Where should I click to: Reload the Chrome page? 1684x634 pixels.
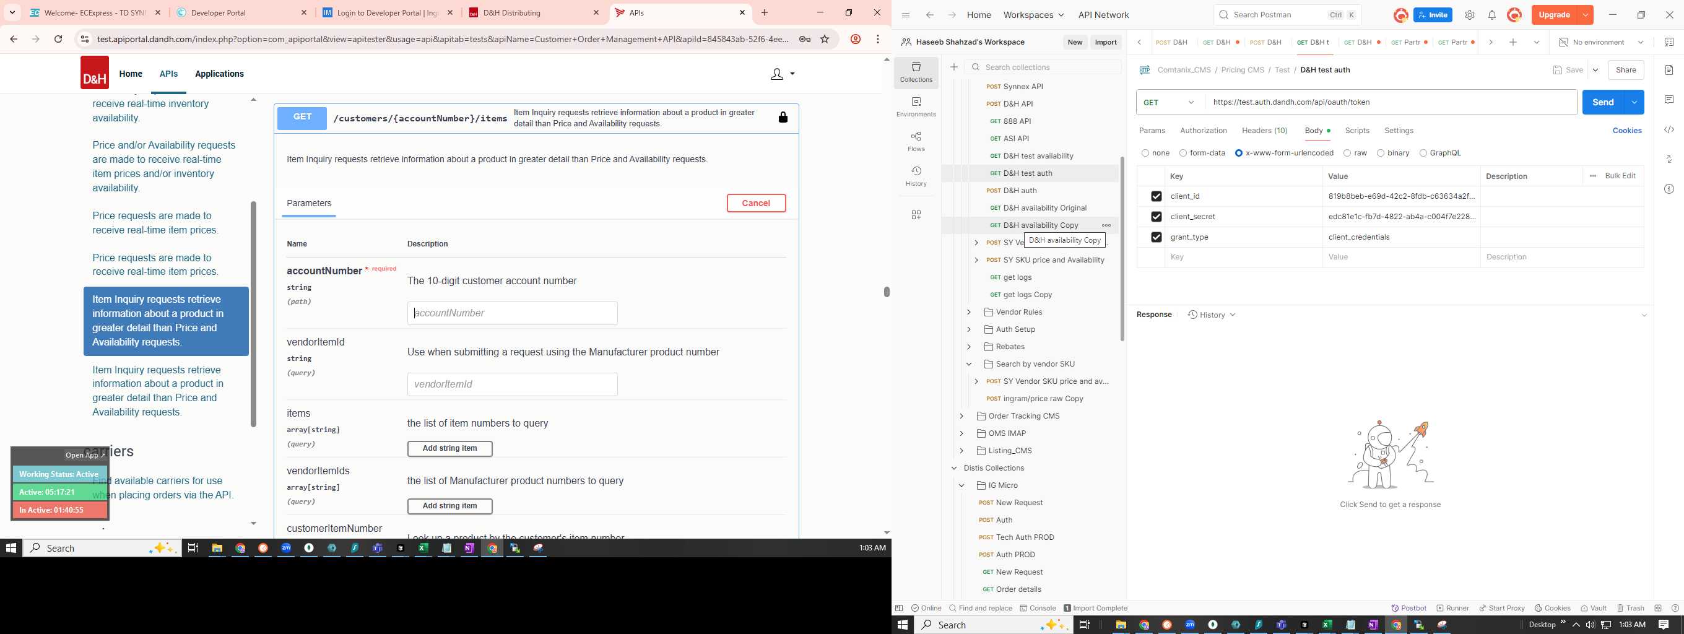coord(58,39)
